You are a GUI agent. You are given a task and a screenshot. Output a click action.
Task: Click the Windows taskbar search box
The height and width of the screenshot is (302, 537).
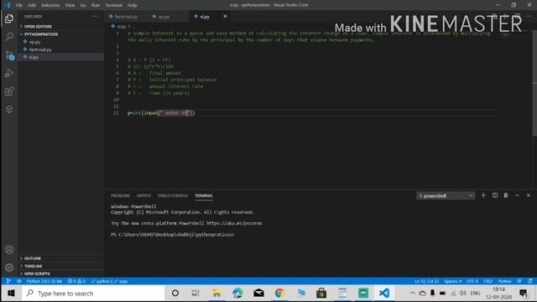tap(93, 294)
